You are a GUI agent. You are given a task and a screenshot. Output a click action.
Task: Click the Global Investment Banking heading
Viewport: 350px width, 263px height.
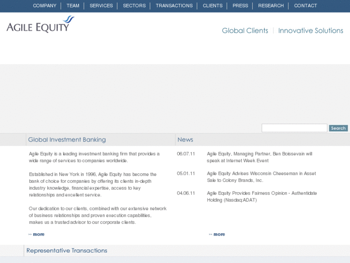pos(67,139)
